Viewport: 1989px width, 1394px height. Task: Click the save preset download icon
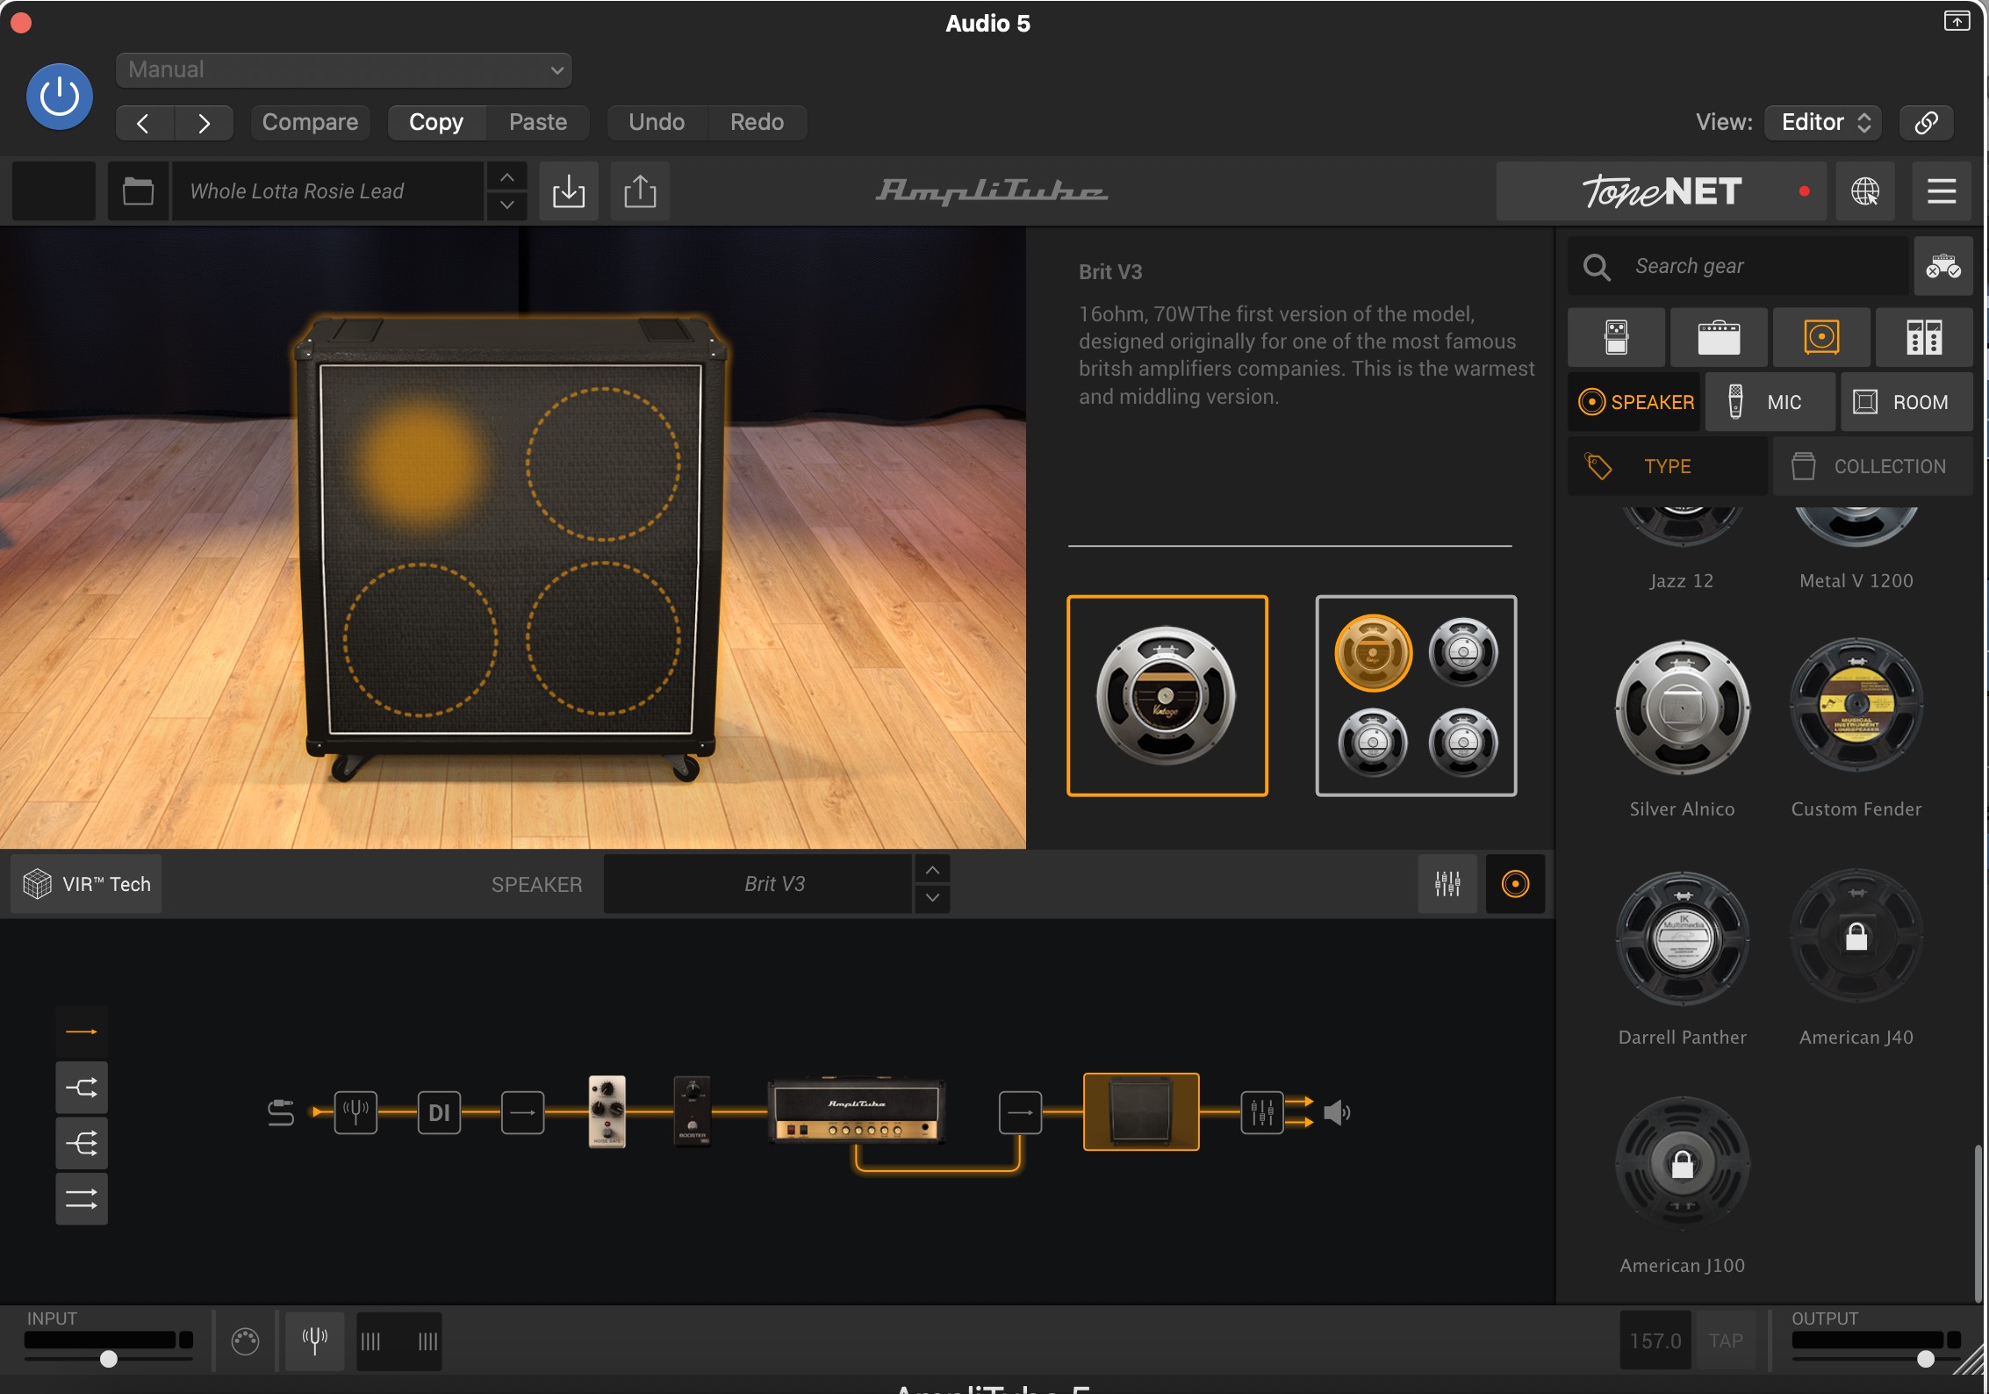(x=569, y=190)
